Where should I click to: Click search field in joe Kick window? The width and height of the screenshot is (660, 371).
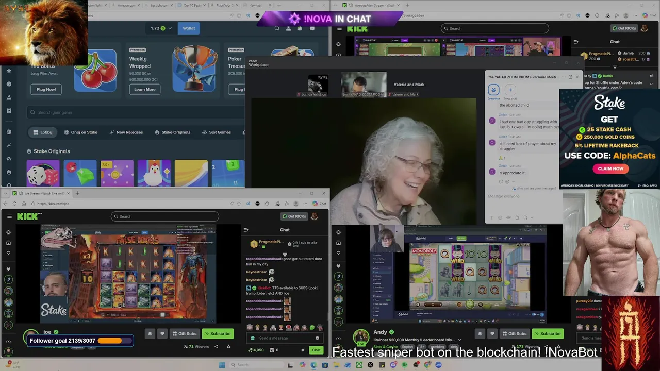coord(165,216)
